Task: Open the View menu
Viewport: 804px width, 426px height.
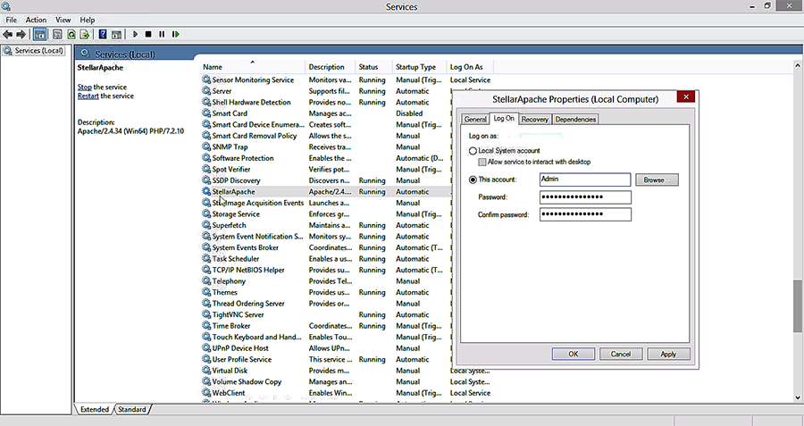Action: point(63,20)
